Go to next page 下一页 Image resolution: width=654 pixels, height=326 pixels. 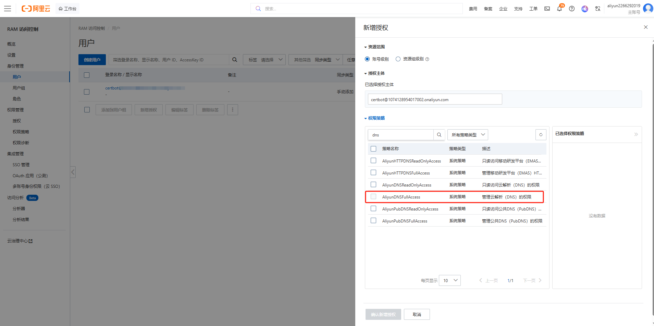coord(532,280)
